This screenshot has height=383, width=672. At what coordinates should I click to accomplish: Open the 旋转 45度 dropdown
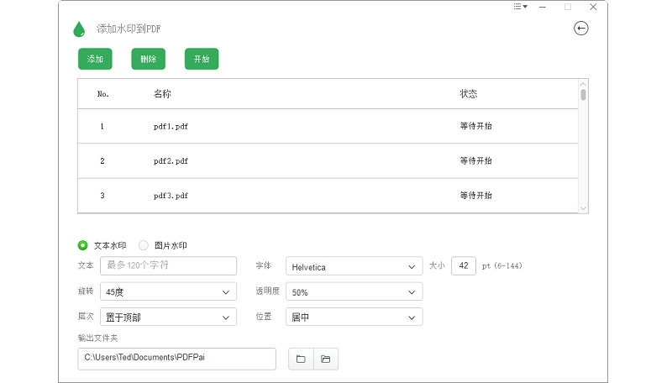click(x=168, y=292)
